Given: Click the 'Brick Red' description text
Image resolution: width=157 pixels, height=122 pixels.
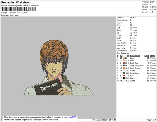Looking at the screenshot, I should 134,63.
